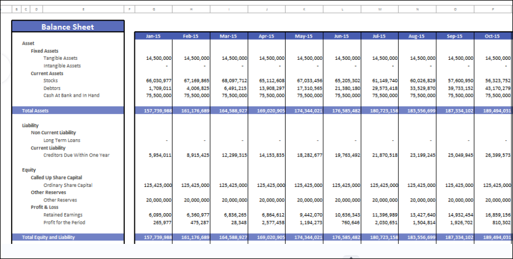This screenshot has height=259, width=513.
Task: Click the May-15 month header
Action: coord(304,36)
